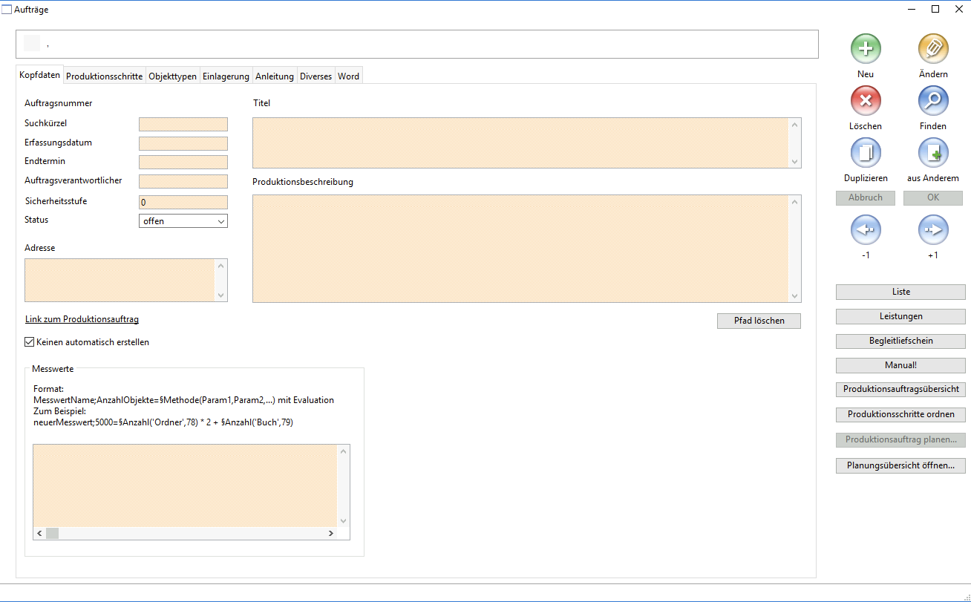This screenshot has height=602, width=971.
Task: Switch to the Produktionsschritte tab
Action: [x=104, y=76]
